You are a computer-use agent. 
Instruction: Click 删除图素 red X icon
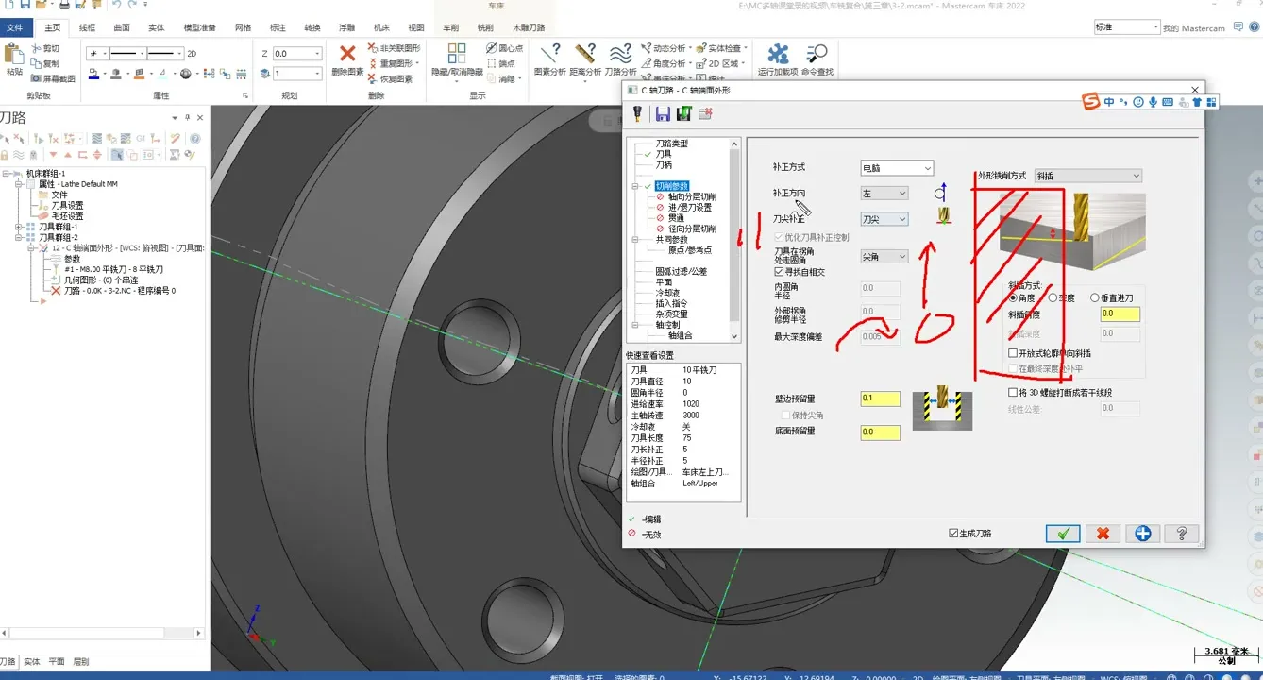tap(347, 55)
